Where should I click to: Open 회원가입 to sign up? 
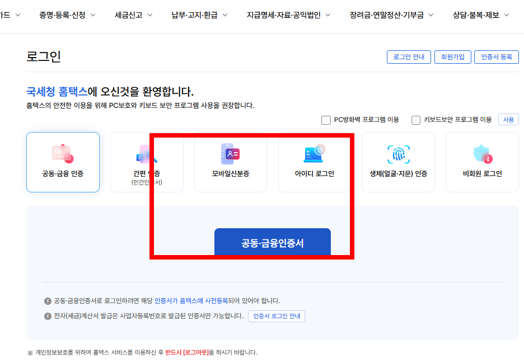click(x=452, y=56)
